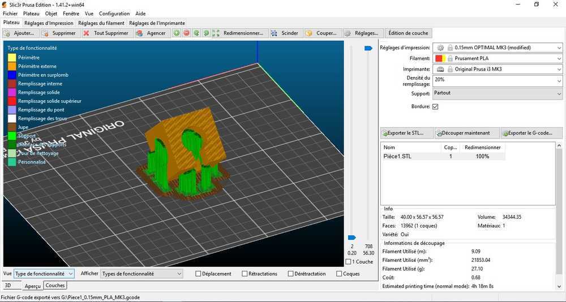566x302 pixels.
Task: Toggle the Bordure checkbox
Action: [x=435, y=107]
